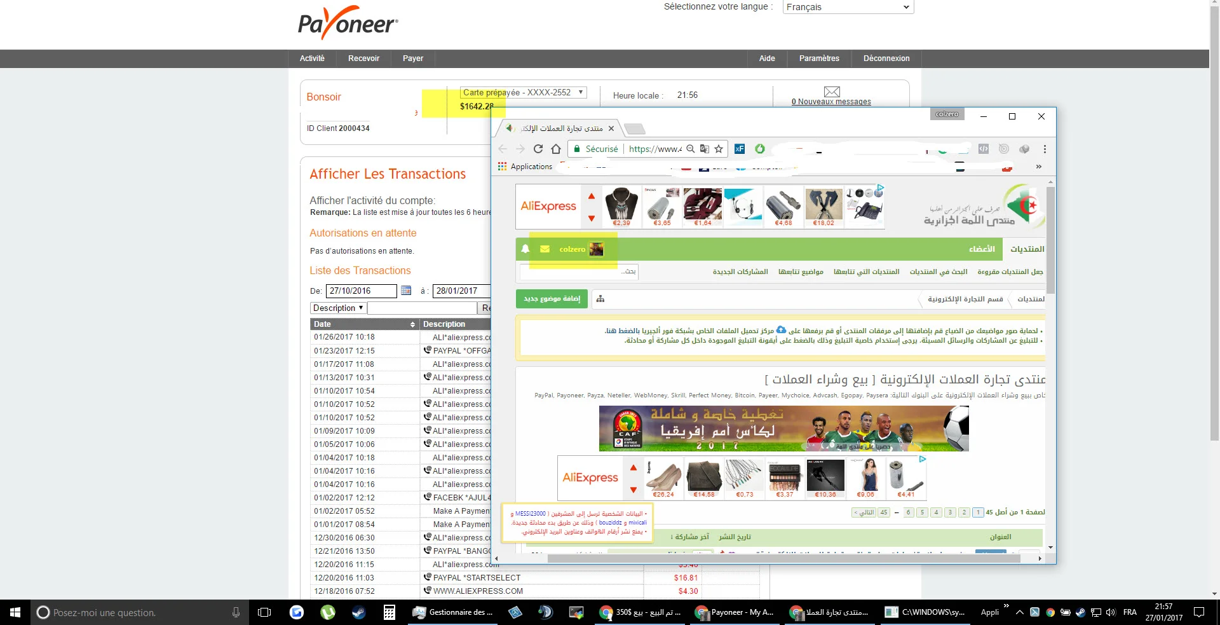
Task: Open the forum inbox envelope icon
Action: pos(545,249)
